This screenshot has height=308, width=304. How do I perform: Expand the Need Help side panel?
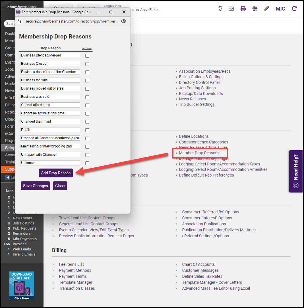[x=296, y=171]
